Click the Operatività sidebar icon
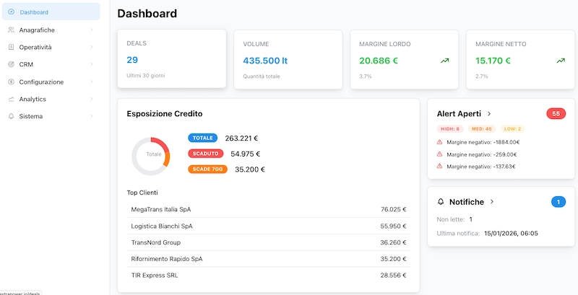This screenshot has width=578, height=295. (x=11, y=47)
